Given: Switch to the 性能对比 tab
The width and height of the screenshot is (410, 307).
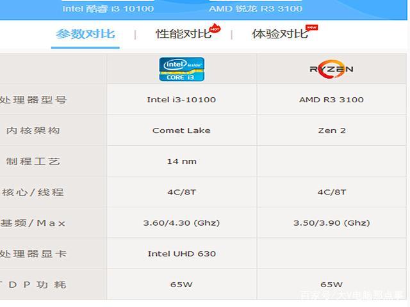Looking at the screenshot, I should click(x=184, y=34).
